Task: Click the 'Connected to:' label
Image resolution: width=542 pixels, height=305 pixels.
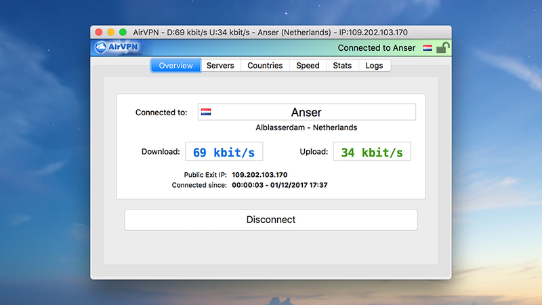Action: (x=161, y=113)
